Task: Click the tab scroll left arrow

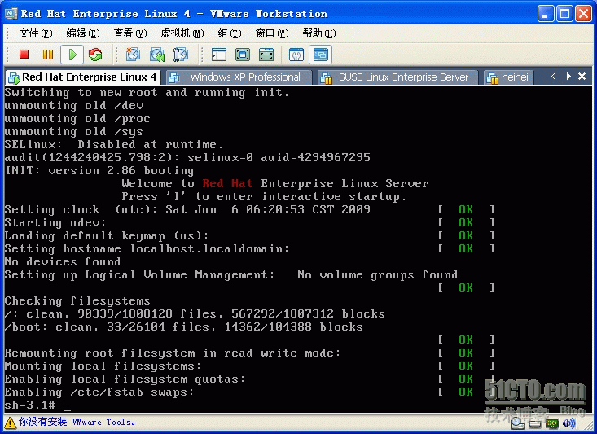Action: pyautogui.click(x=554, y=77)
